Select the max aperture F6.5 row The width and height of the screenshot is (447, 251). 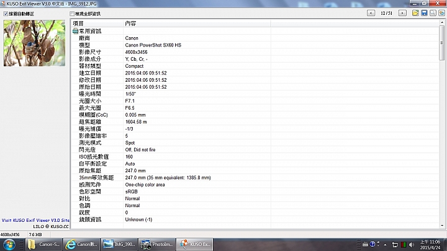point(255,108)
